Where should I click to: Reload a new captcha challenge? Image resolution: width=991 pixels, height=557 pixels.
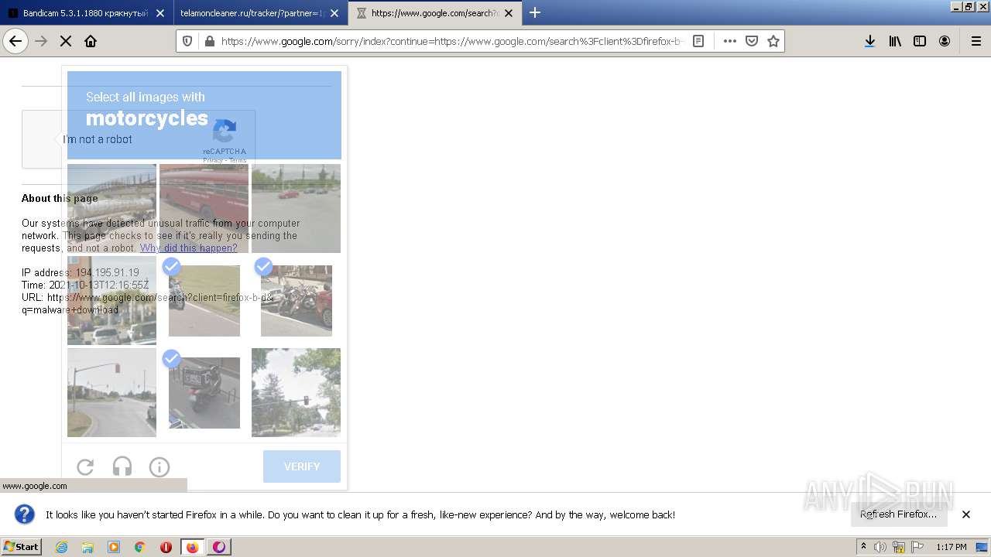(85, 466)
